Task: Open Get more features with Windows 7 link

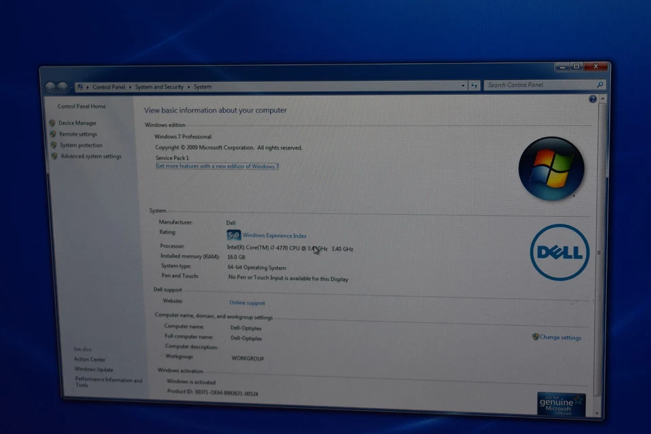Action: coord(217,166)
